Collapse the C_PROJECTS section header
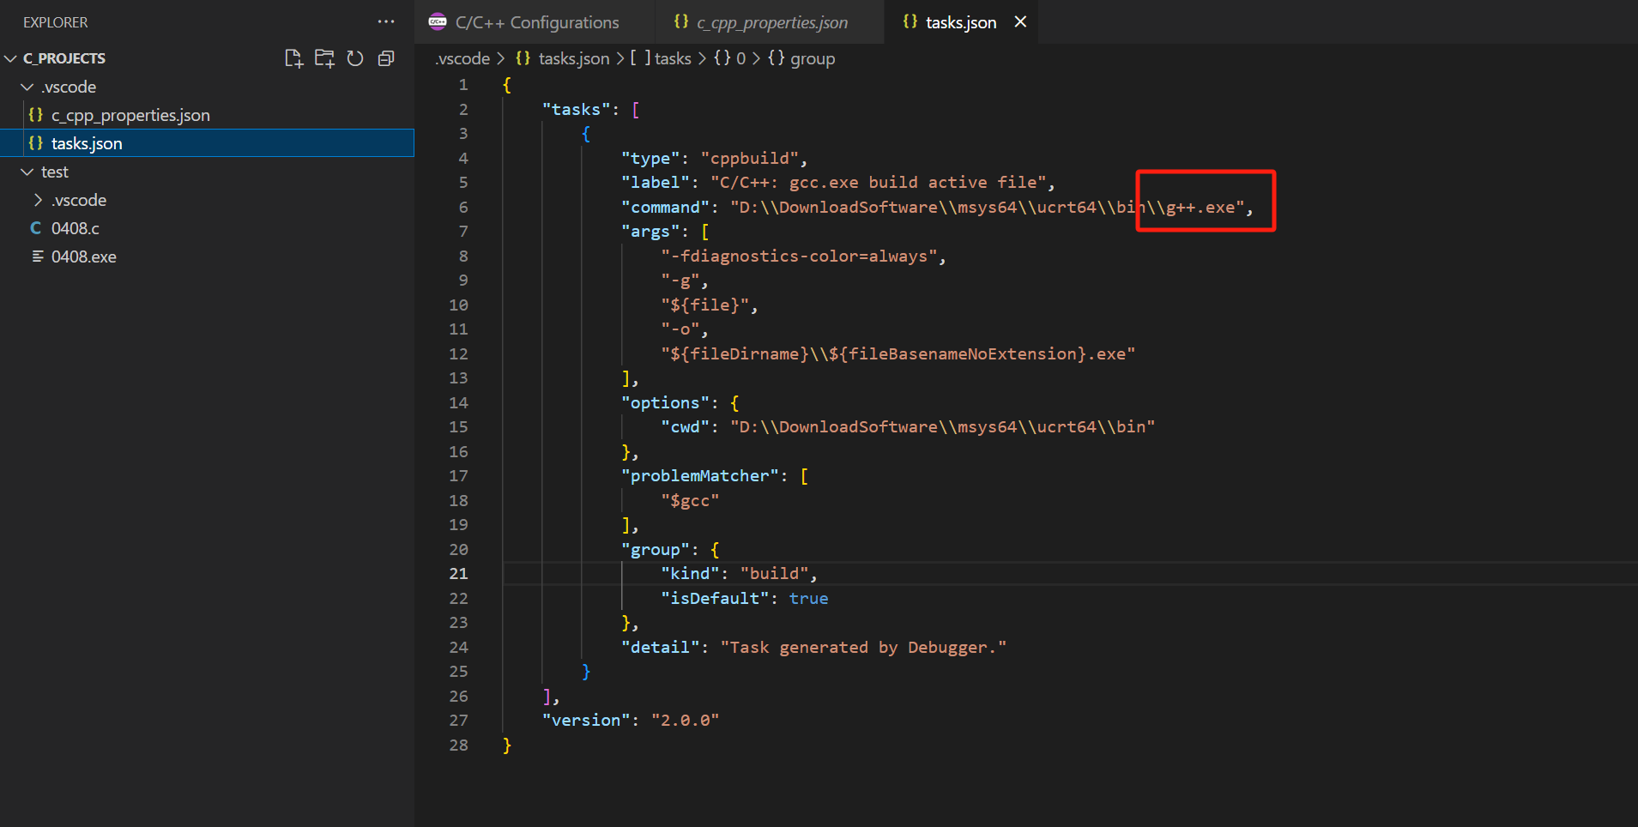Viewport: 1638px width, 827px height. point(11,58)
